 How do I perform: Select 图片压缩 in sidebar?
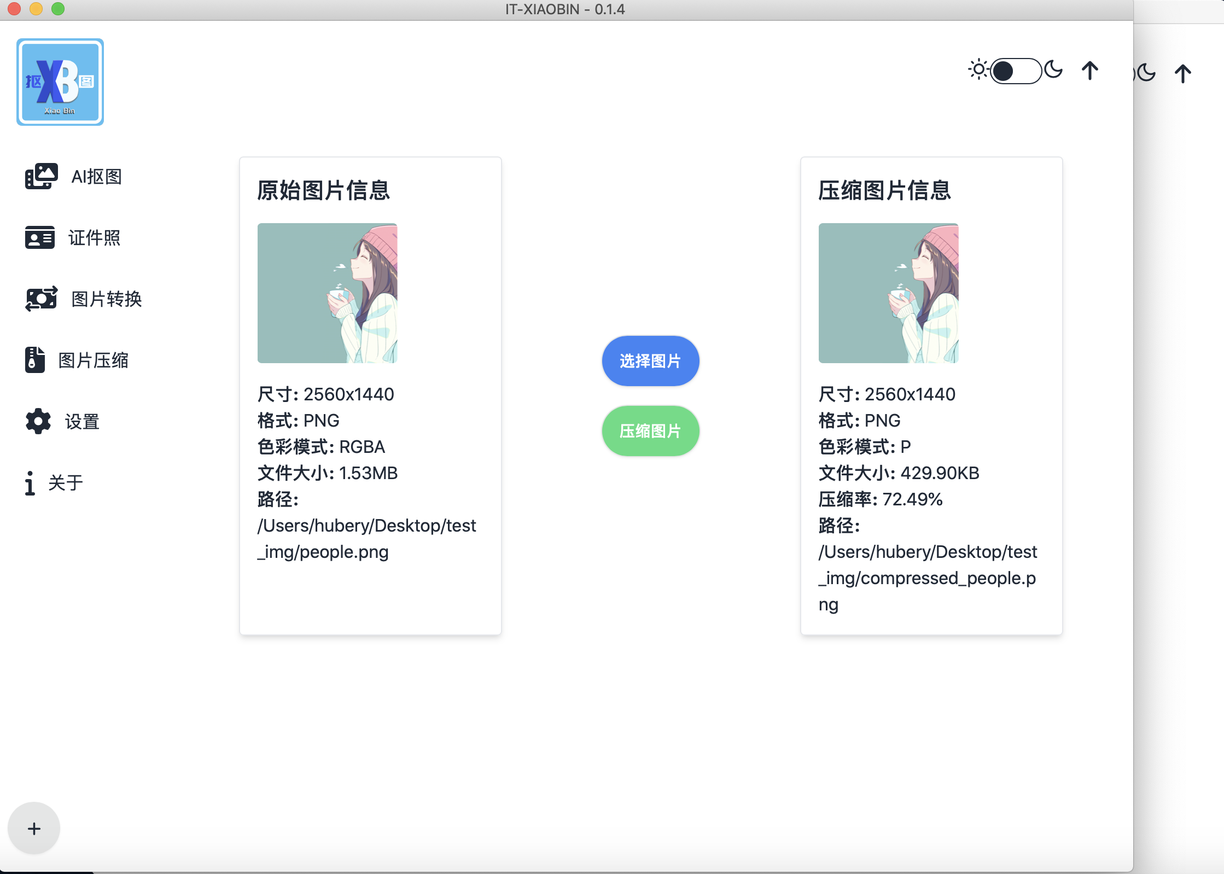77,360
